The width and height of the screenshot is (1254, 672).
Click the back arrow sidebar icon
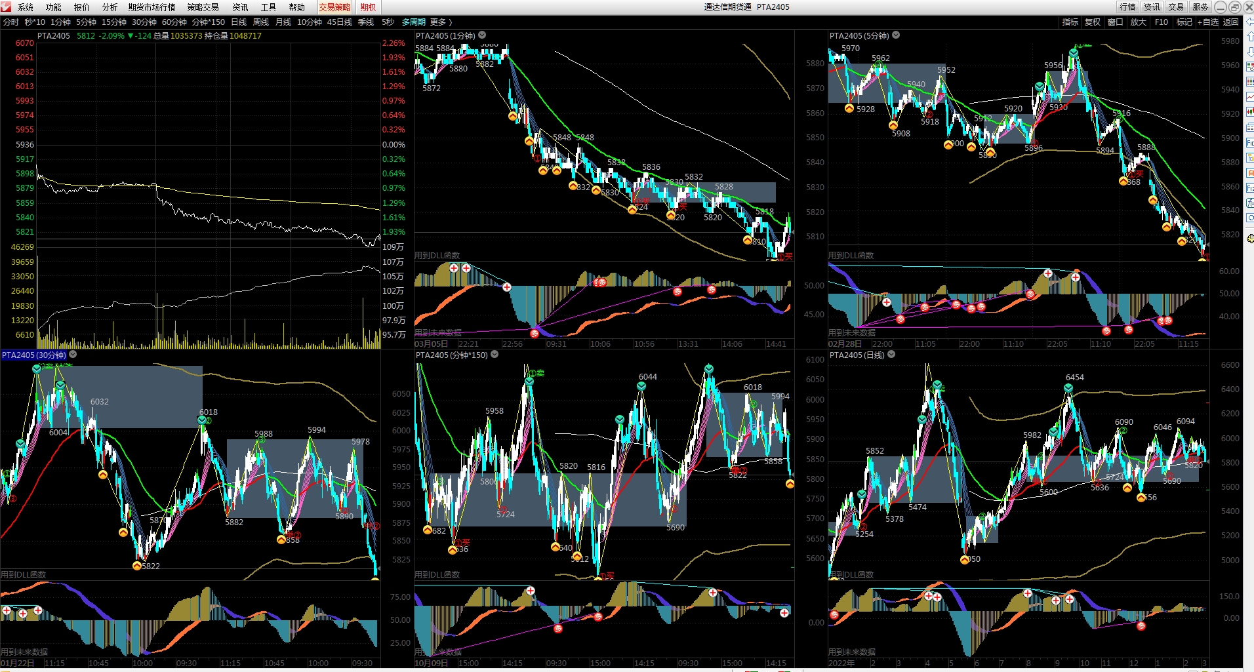click(x=1249, y=22)
